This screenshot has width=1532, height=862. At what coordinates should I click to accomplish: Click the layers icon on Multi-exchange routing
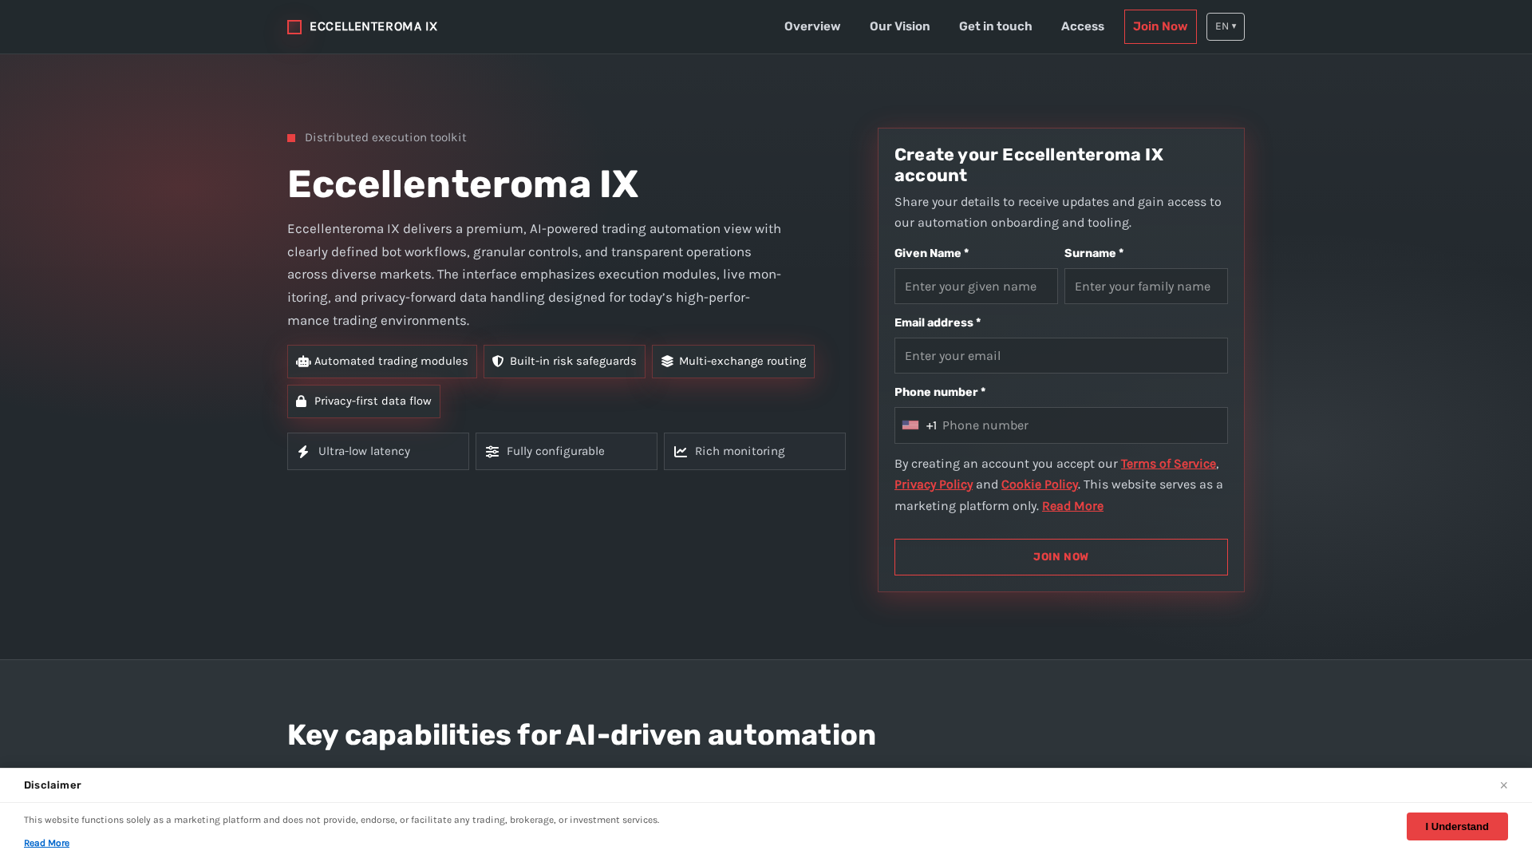(667, 362)
